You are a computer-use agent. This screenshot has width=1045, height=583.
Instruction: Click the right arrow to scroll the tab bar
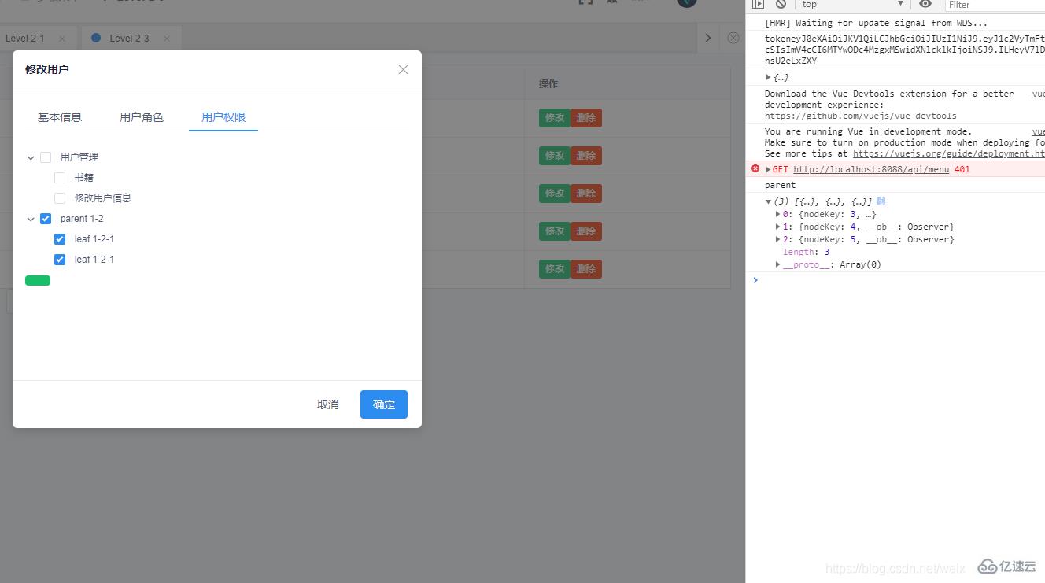[x=707, y=38]
